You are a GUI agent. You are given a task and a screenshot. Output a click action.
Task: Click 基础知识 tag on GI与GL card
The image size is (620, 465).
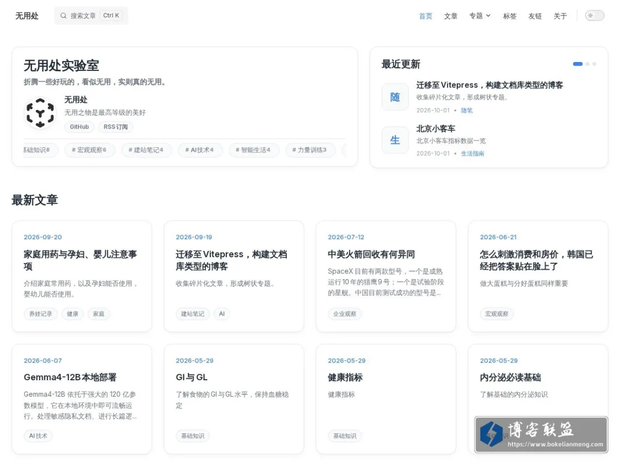[193, 436]
